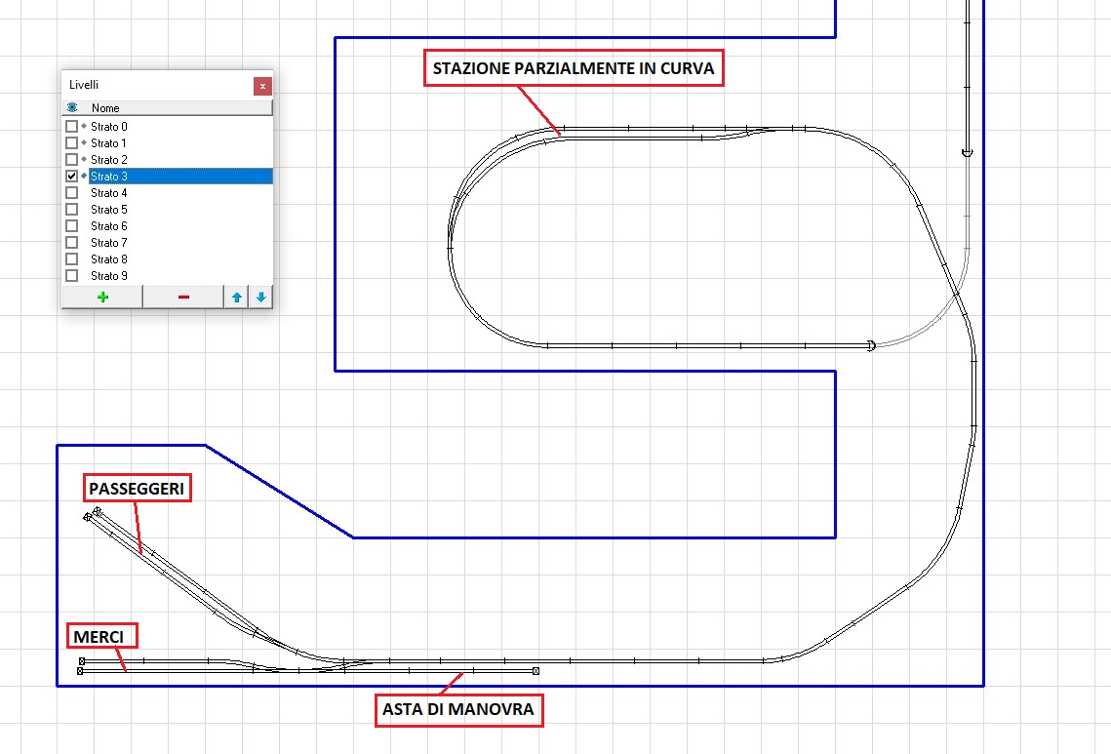1111x754 pixels.
Task: Enable the Strato 5 checkbox
Action: pos(71,210)
